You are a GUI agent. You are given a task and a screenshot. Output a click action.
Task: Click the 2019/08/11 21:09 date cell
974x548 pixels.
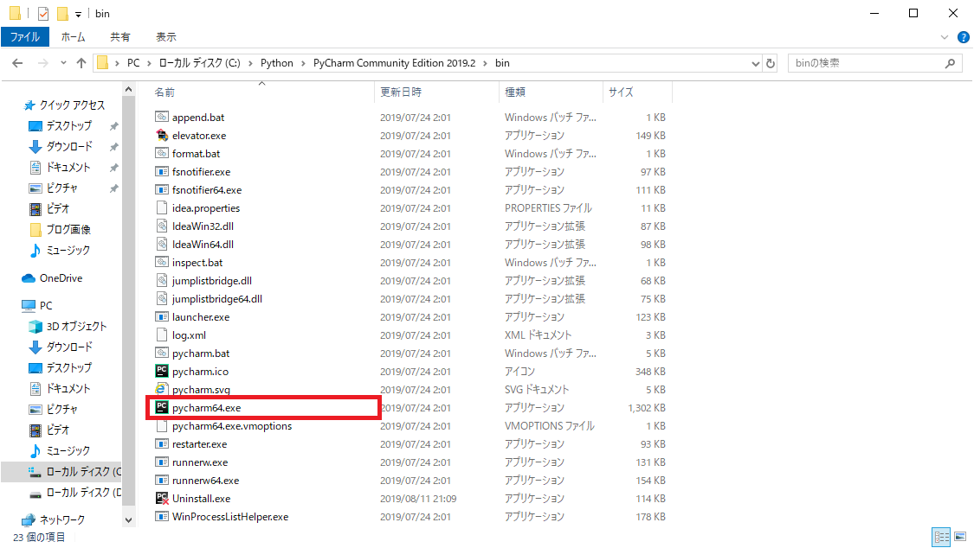(418, 499)
